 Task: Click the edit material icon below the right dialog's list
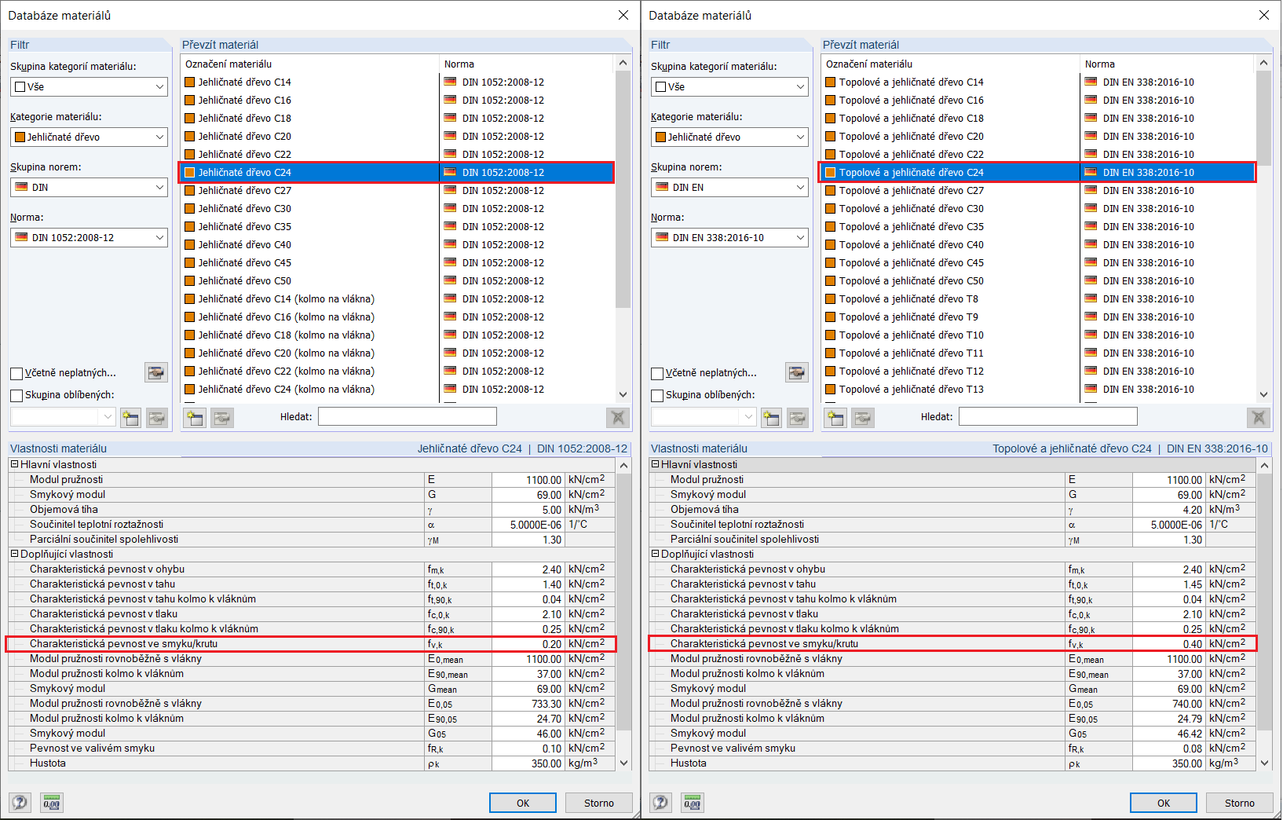(x=863, y=417)
